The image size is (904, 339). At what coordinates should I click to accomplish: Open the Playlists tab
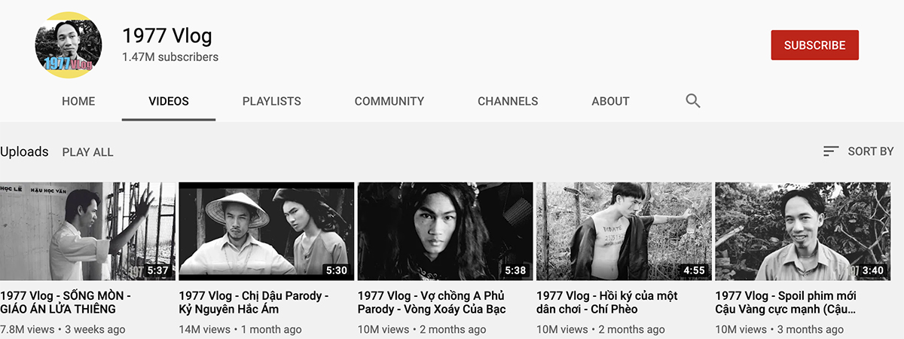(271, 101)
